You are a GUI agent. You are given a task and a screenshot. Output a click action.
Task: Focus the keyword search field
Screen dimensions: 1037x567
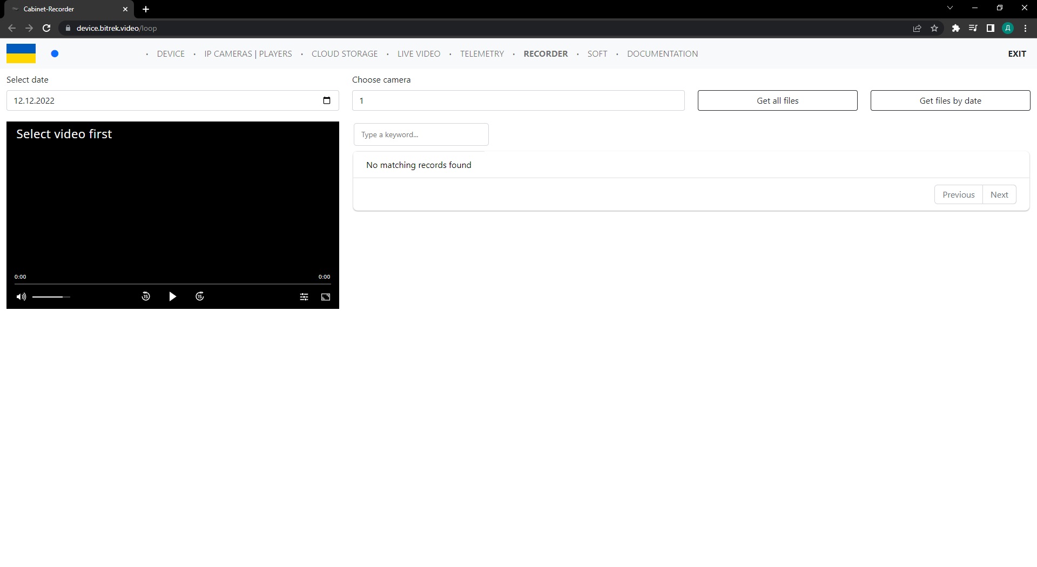tap(421, 134)
